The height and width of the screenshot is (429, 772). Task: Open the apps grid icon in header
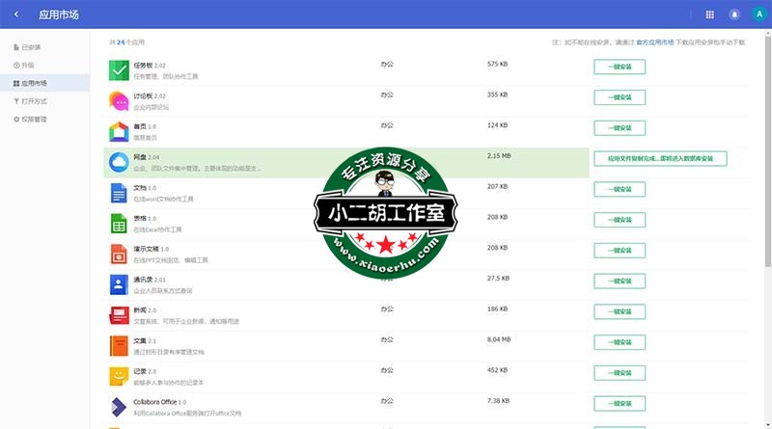(710, 14)
